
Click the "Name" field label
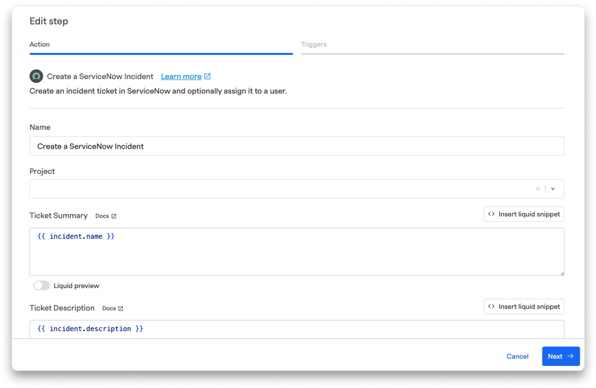40,127
